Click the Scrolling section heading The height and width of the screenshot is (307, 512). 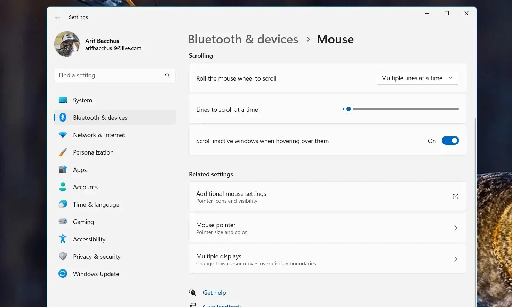(x=201, y=56)
